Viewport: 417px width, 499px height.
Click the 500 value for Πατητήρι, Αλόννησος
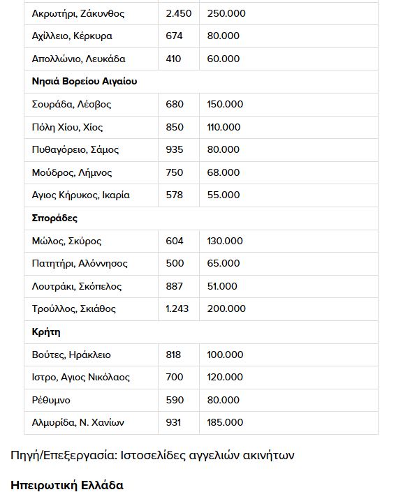[175, 264]
